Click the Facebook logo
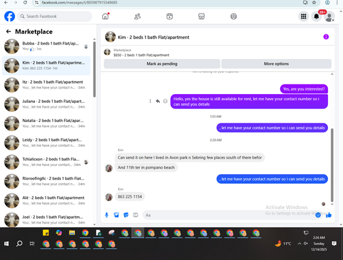This screenshot has height=260, width=343. 10,16
